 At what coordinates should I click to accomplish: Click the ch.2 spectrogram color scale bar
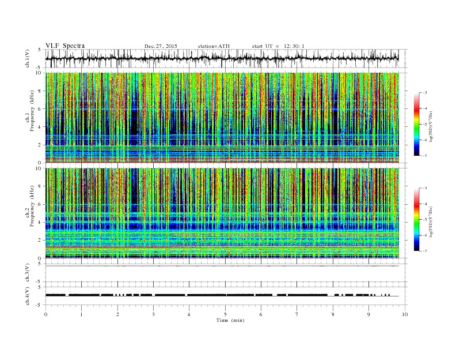coord(416,219)
